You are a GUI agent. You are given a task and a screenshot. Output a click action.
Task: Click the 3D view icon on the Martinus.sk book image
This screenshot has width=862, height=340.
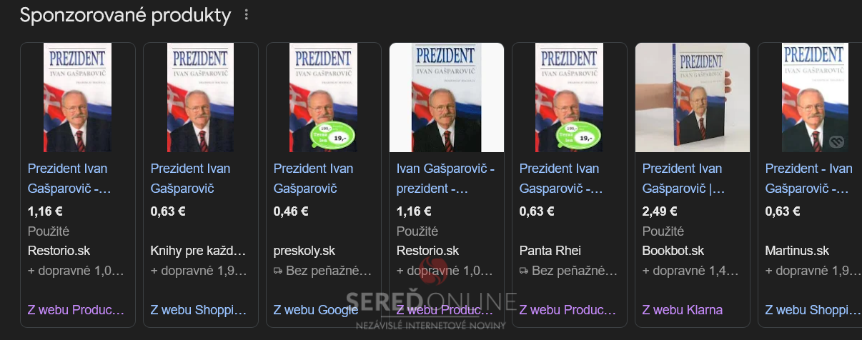pyautogui.click(x=836, y=141)
